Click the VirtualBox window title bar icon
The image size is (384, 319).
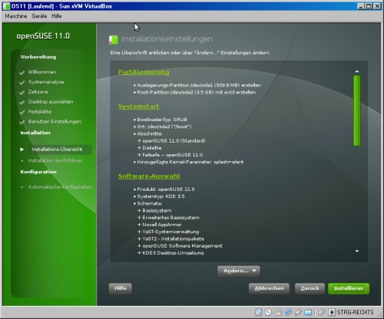click(x=6, y=6)
